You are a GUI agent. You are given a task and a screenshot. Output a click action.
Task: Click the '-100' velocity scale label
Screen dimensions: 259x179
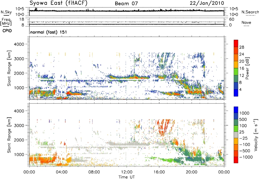244,144
